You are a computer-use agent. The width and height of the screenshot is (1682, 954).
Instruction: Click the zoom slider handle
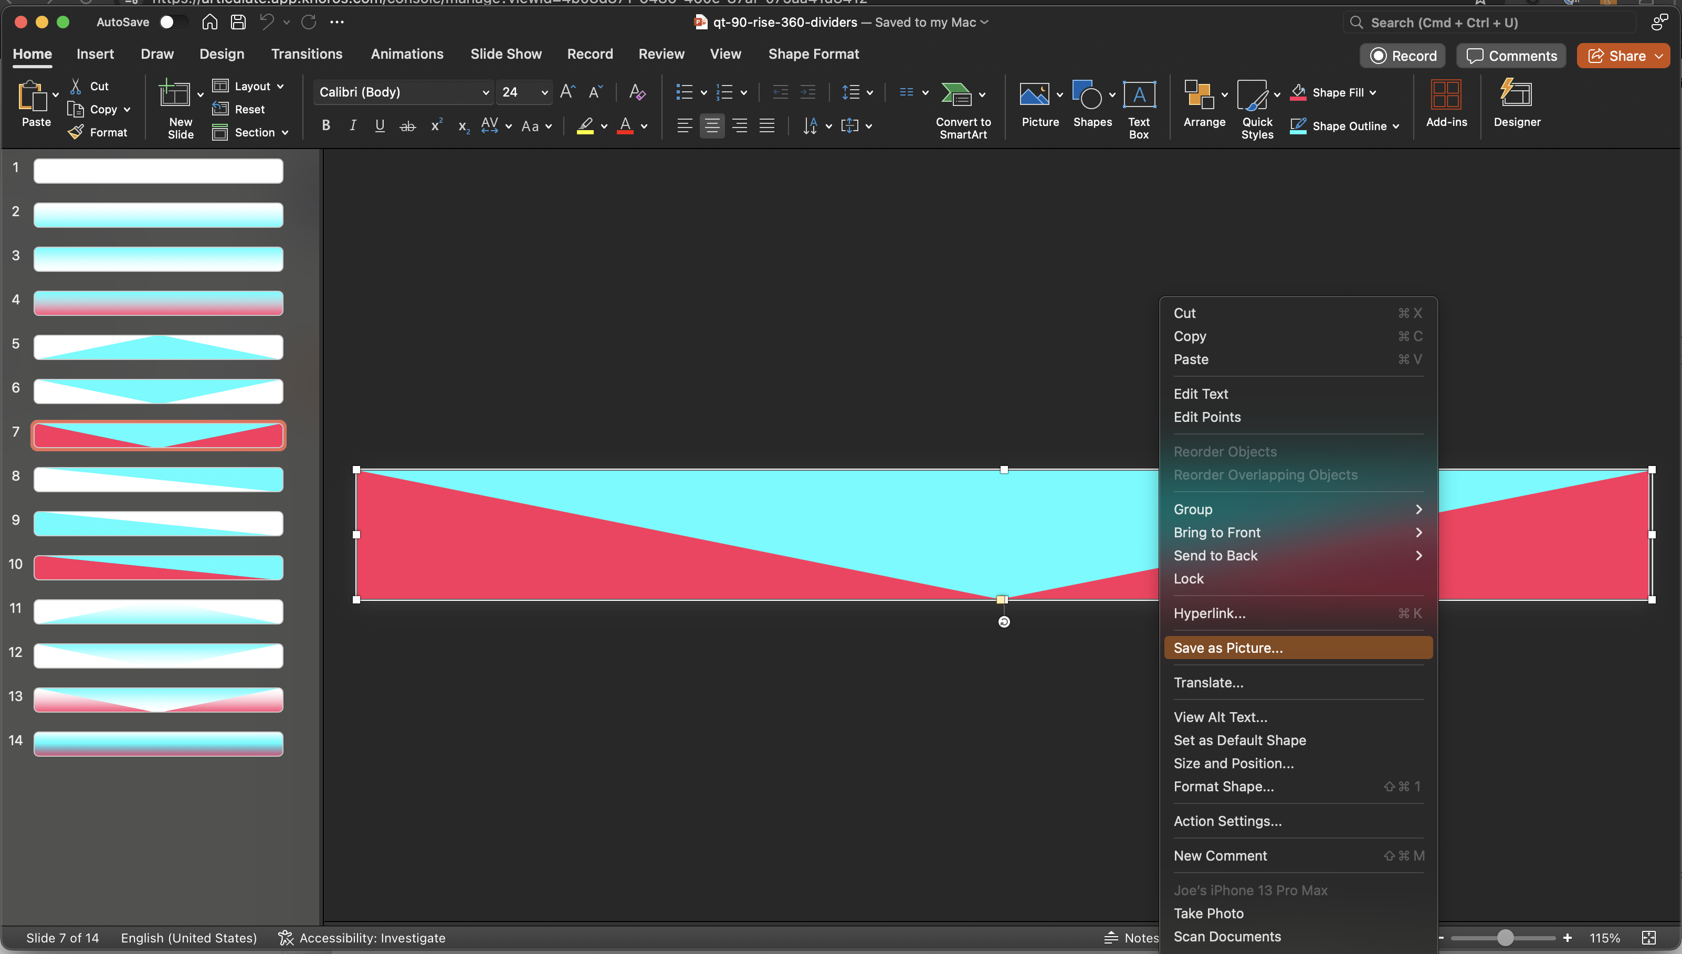click(x=1505, y=938)
